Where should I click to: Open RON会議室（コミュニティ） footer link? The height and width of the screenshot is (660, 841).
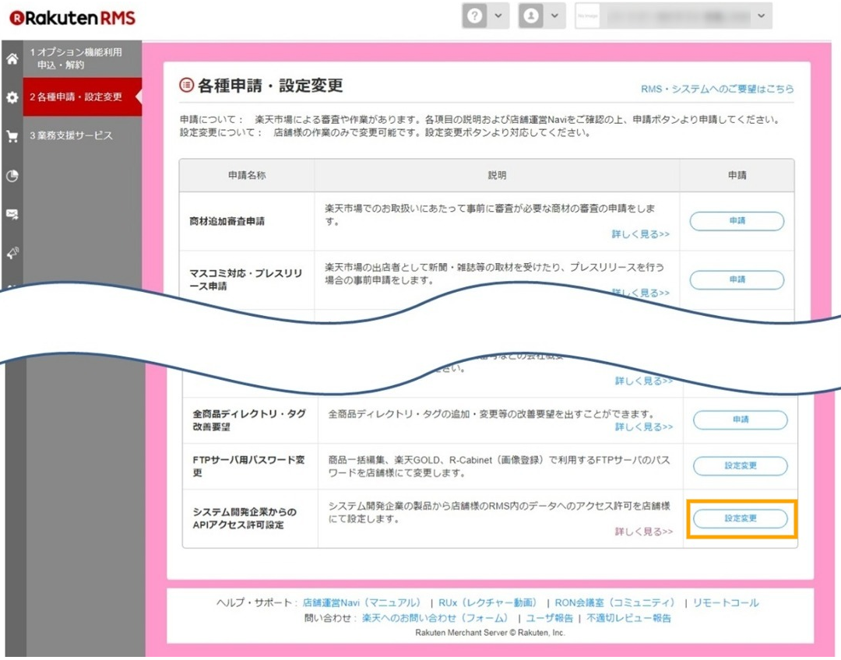tap(614, 603)
